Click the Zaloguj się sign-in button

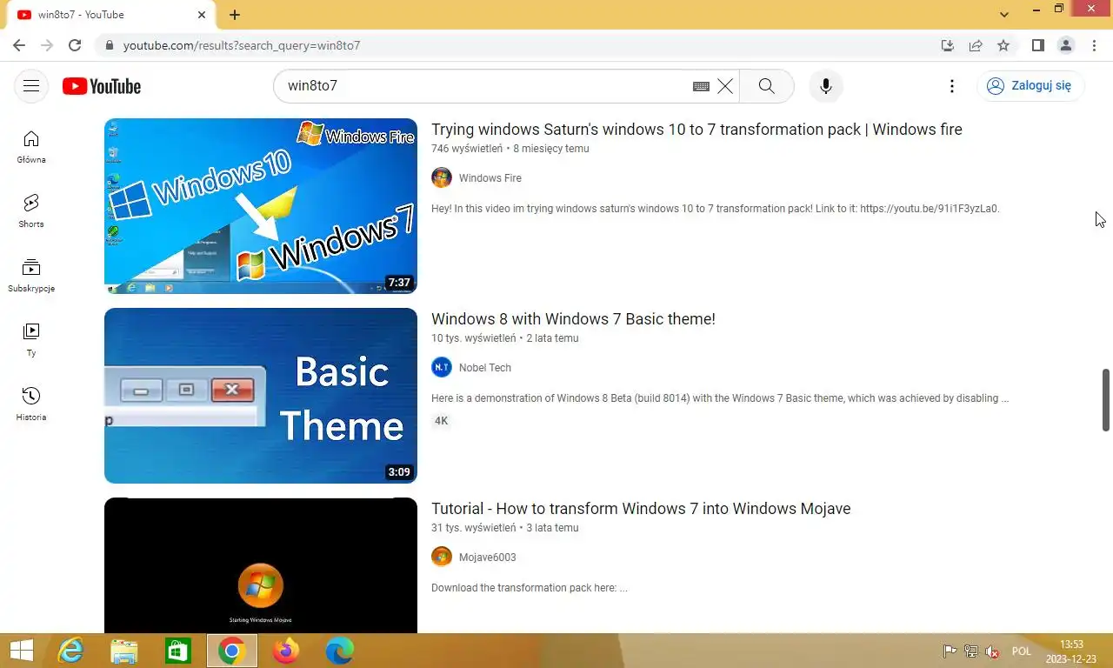click(1030, 86)
